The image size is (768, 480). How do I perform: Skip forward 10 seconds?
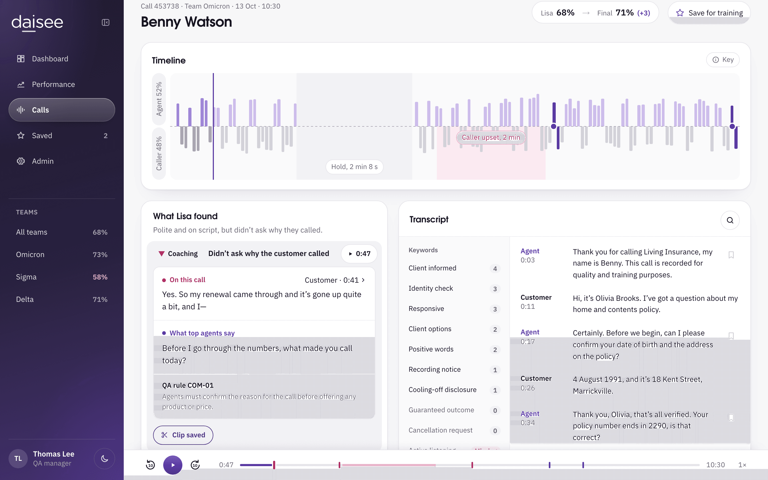195,465
